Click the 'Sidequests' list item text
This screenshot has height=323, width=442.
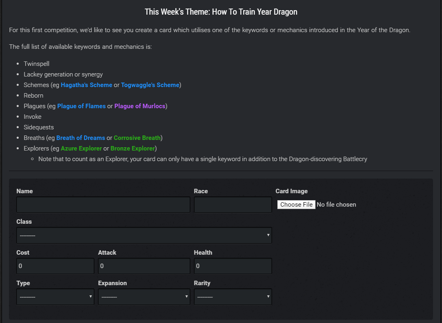pos(39,127)
